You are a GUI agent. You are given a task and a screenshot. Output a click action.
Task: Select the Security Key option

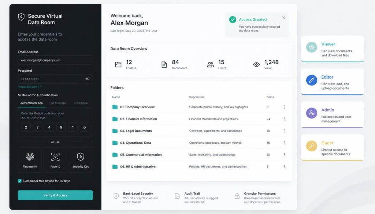pyautogui.click(x=81, y=160)
